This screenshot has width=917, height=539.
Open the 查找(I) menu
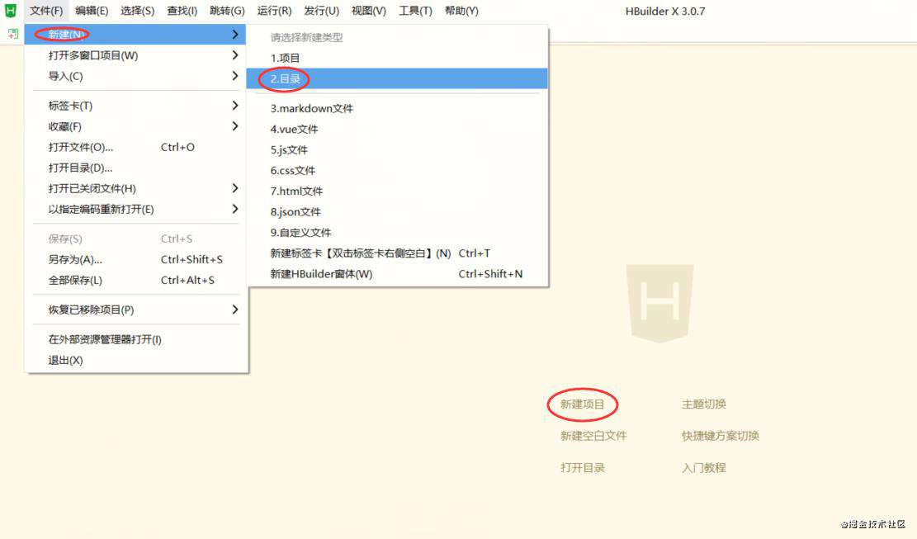point(182,11)
